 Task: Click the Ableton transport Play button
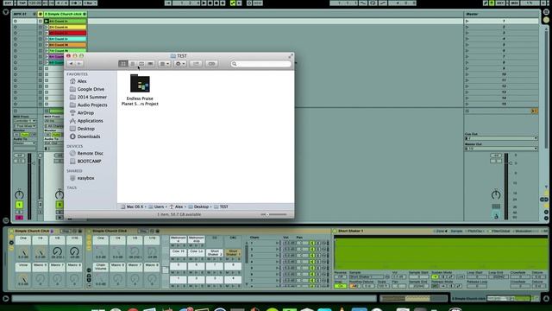pos(204,3)
